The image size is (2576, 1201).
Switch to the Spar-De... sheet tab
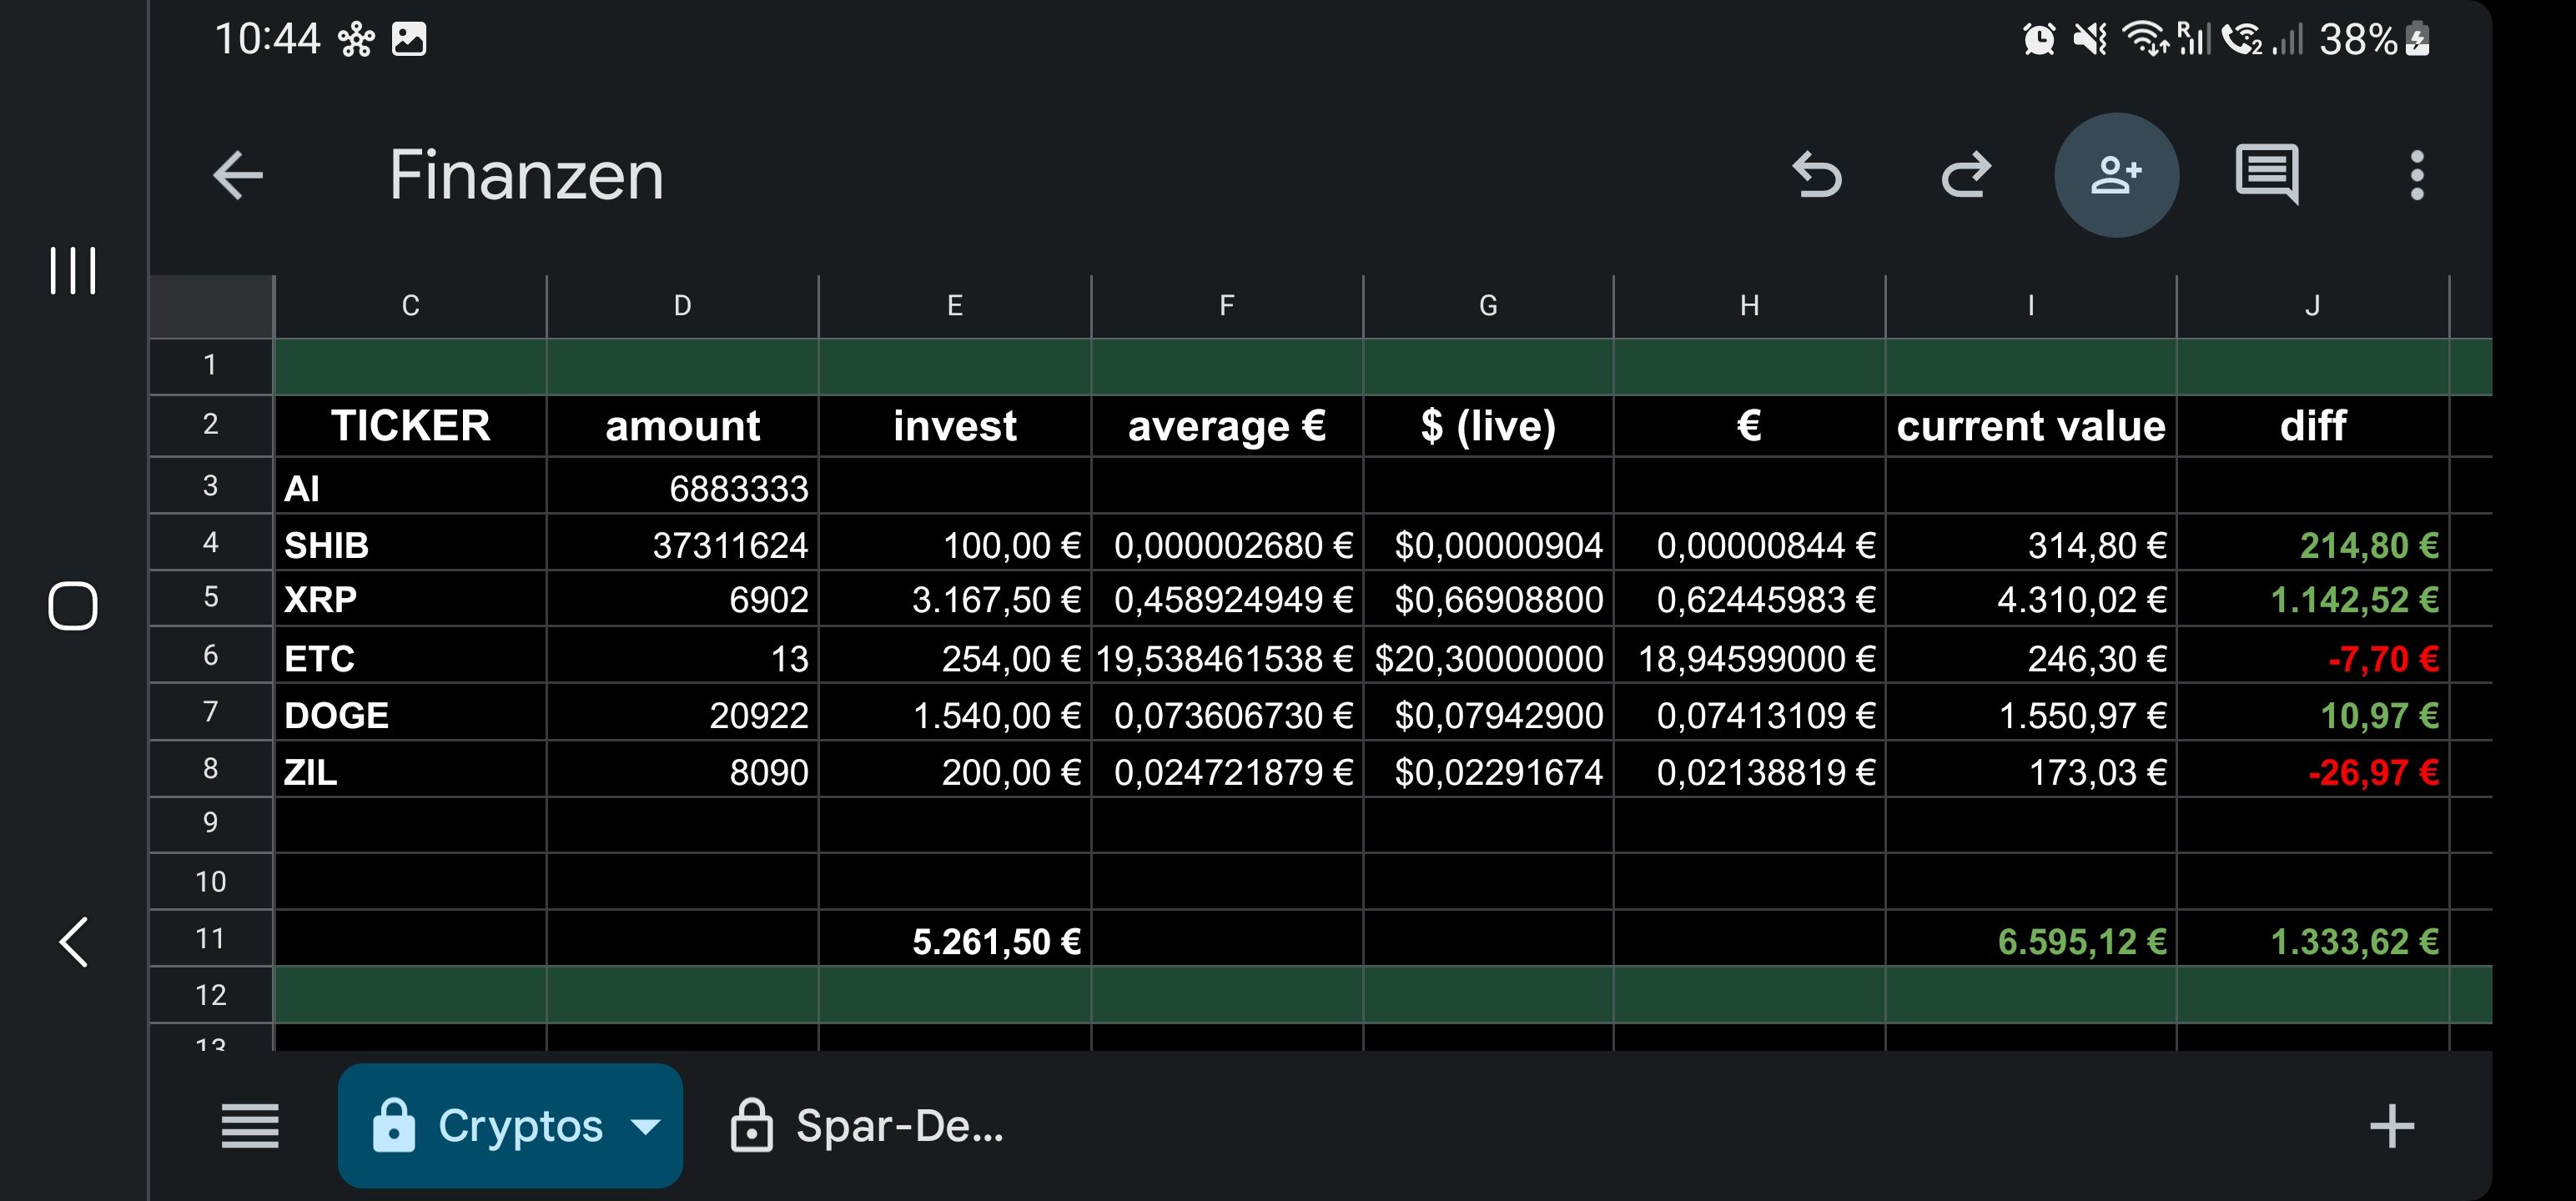(866, 1126)
